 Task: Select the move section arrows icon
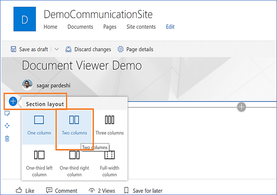[x=7, y=126]
